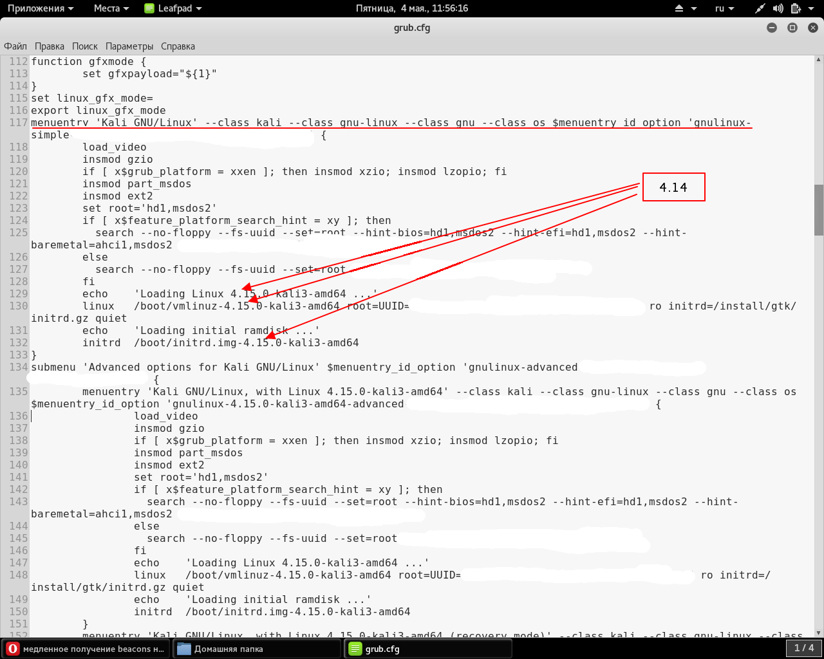
Task: Click 'install/gtk/initrd.gz quiet' below line 148
Action: (x=118, y=588)
